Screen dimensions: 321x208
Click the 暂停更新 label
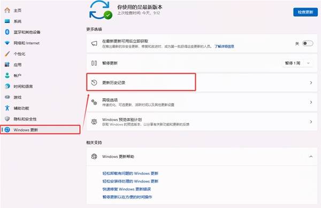pos(110,63)
